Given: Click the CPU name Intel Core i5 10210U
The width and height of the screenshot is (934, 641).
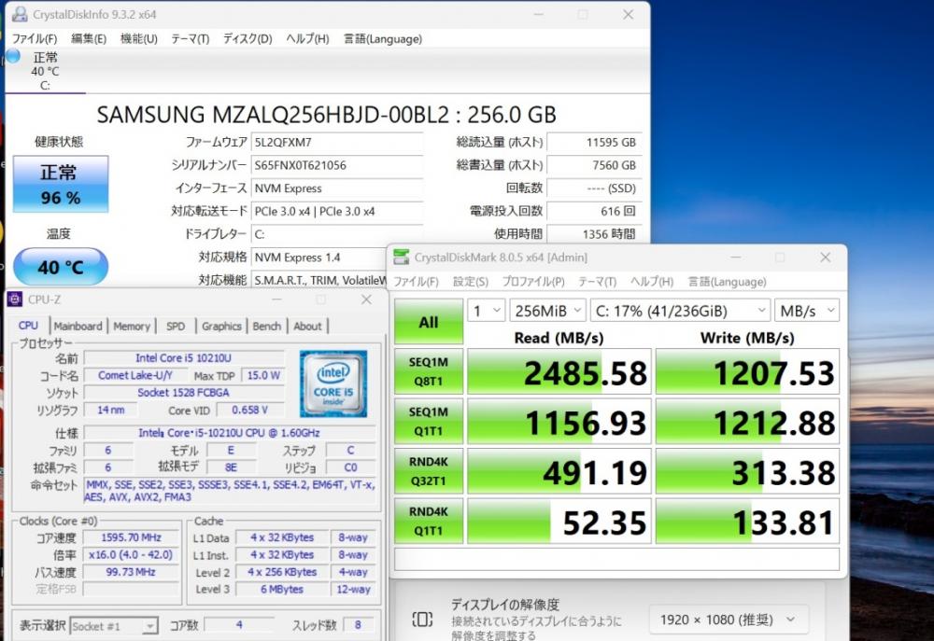Looking at the screenshot, I should pos(183,357).
